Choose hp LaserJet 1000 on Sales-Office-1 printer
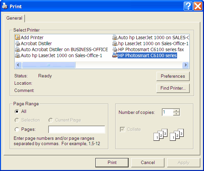204x171 pixels. pyautogui.click(x=153, y=43)
